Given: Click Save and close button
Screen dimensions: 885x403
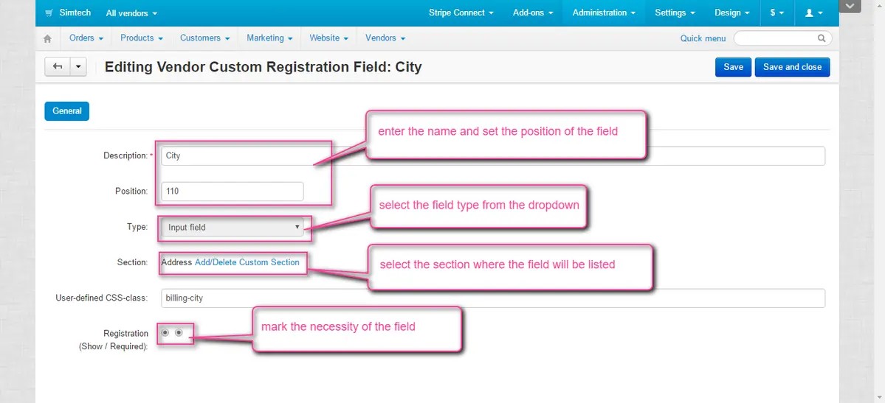Looking at the screenshot, I should coord(792,67).
